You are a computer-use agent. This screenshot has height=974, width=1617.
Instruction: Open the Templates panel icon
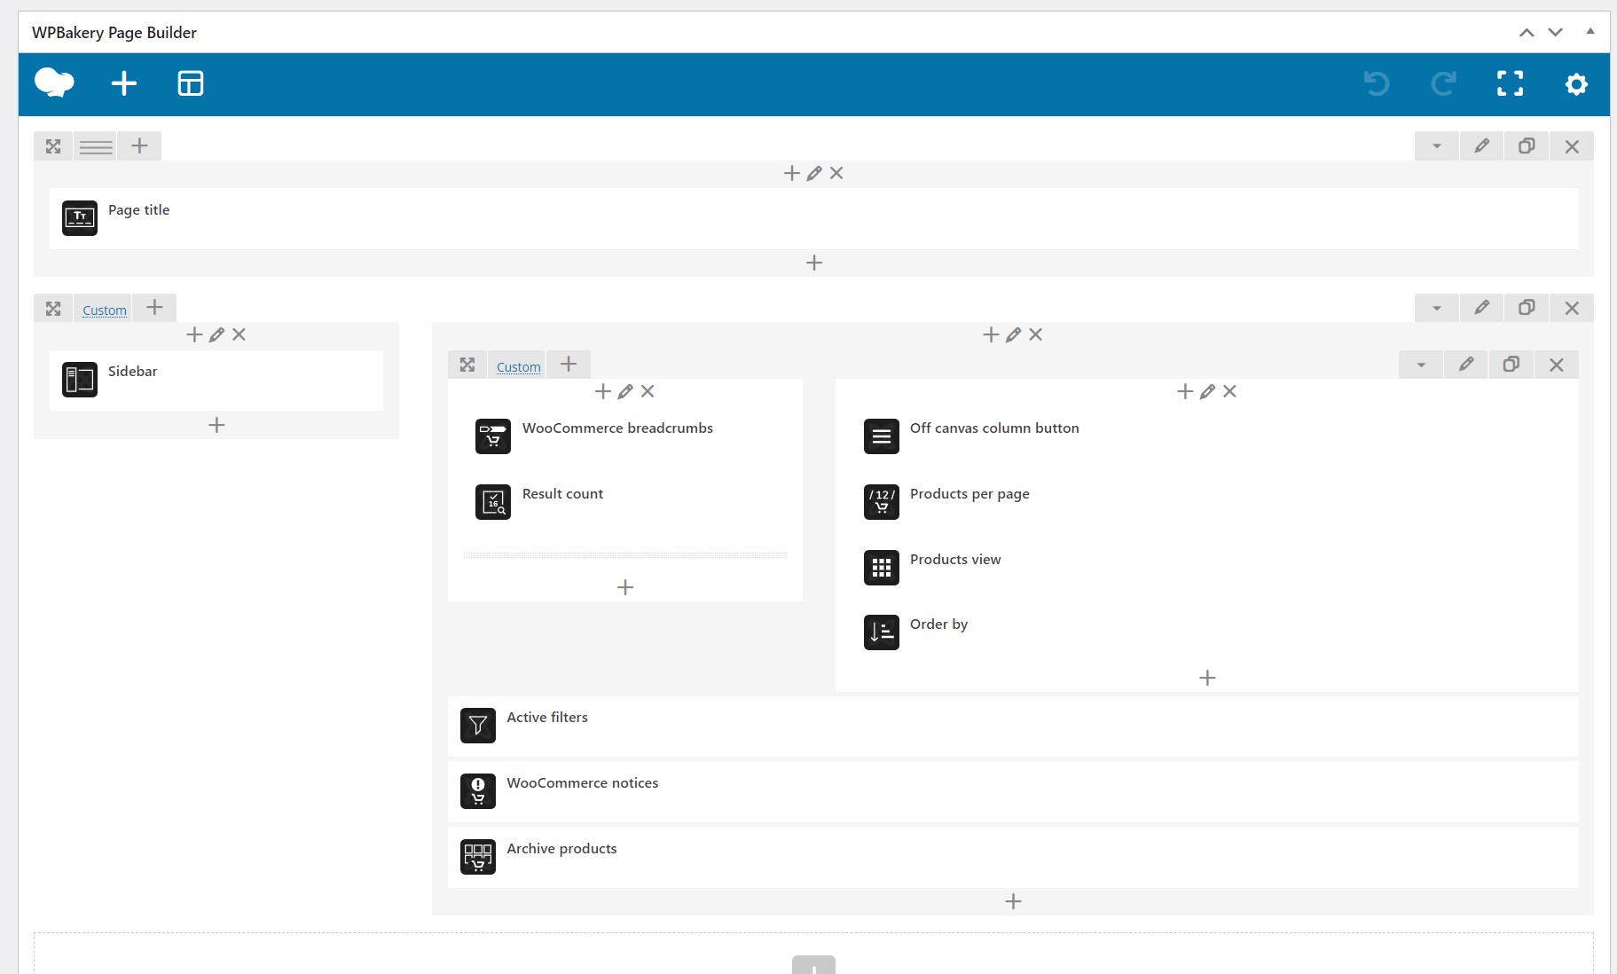[x=191, y=83]
